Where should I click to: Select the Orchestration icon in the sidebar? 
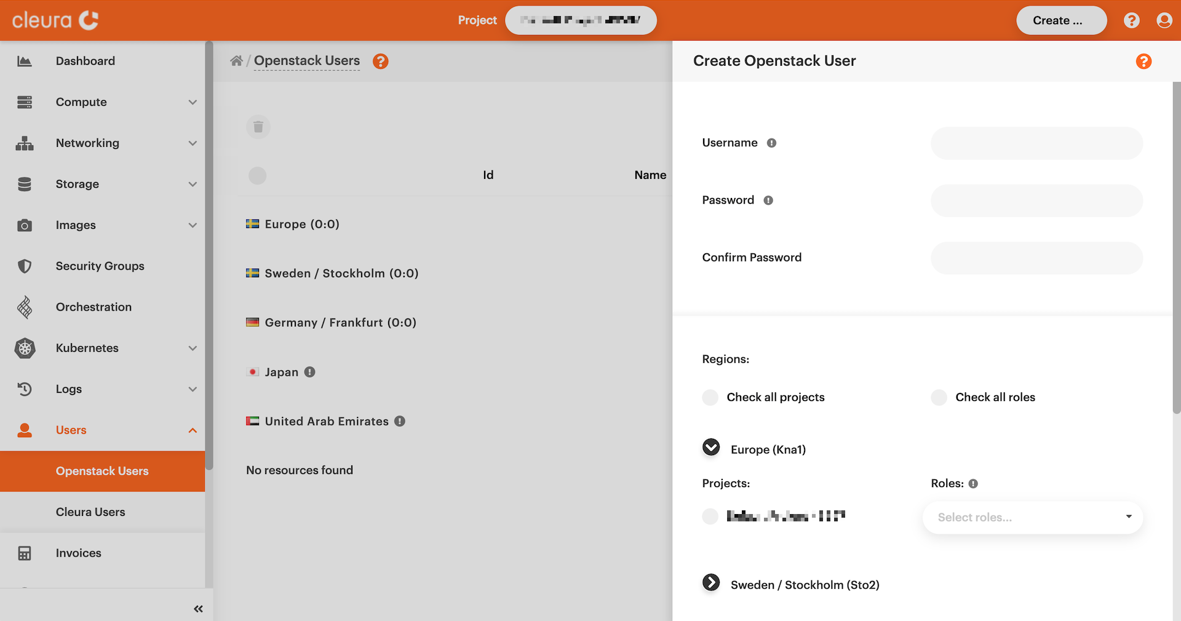25,307
